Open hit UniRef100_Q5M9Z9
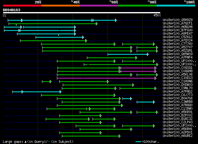This screenshot has width=198, height=144. pyautogui.click(x=178, y=20)
